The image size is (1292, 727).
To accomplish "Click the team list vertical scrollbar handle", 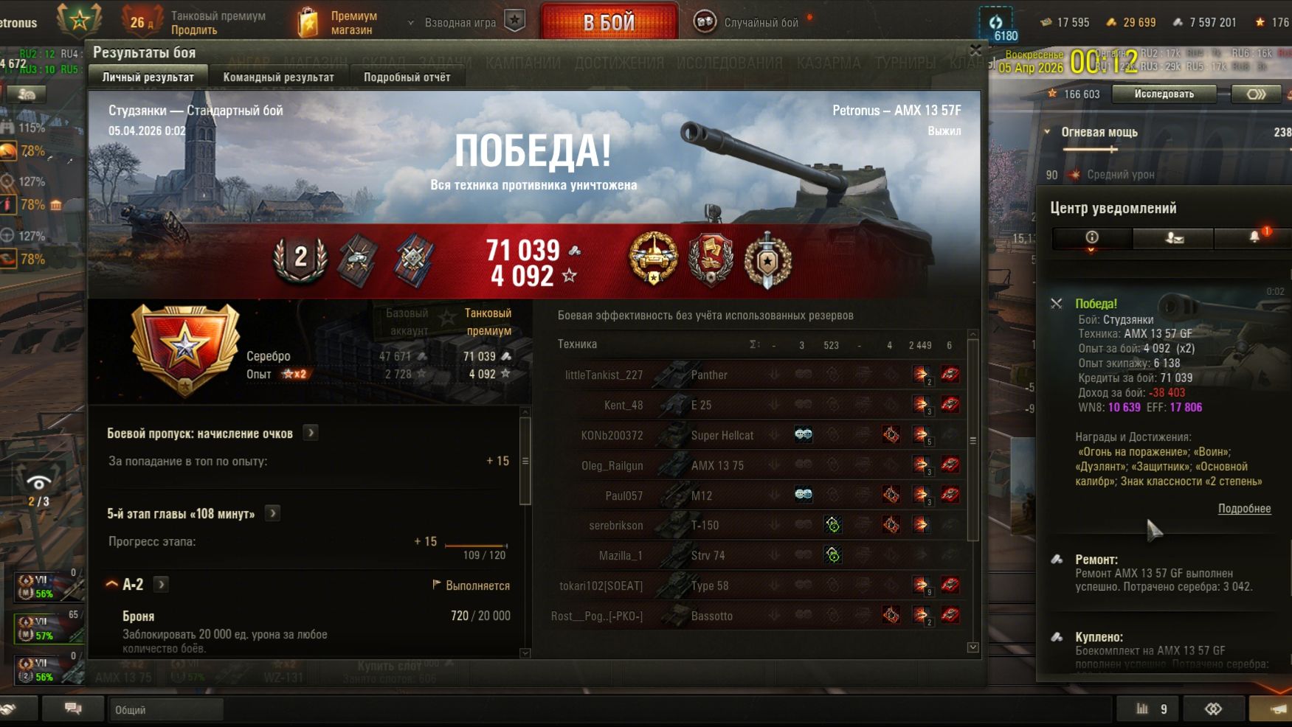I will (973, 440).
